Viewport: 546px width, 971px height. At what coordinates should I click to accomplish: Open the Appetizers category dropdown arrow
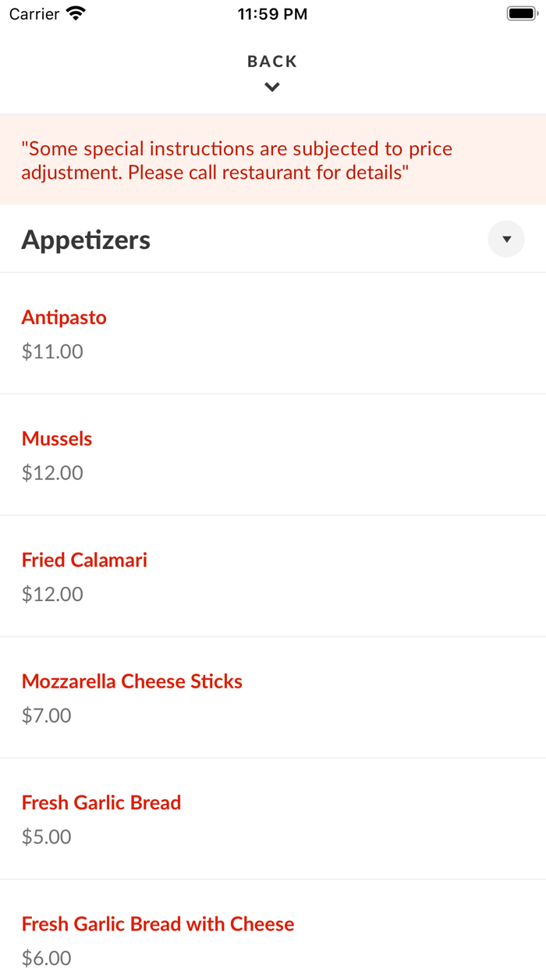506,240
